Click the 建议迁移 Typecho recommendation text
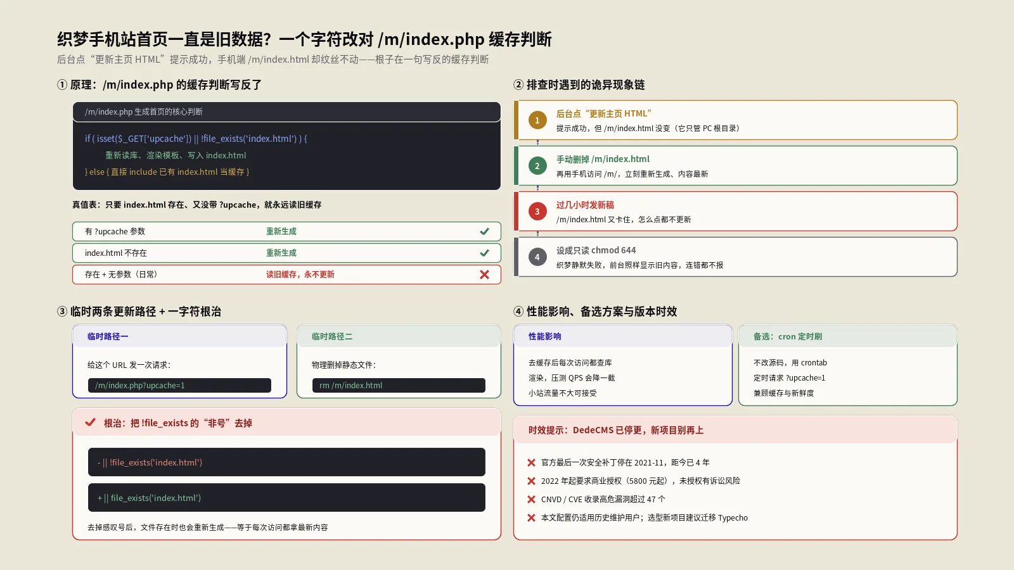This screenshot has height=570, width=1014. coord(645,517)
